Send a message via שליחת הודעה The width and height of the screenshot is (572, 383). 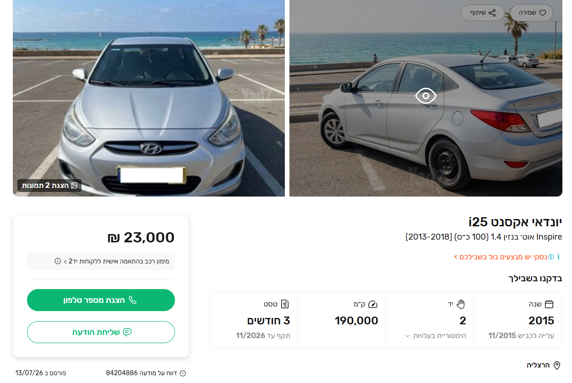pos(101,332)
